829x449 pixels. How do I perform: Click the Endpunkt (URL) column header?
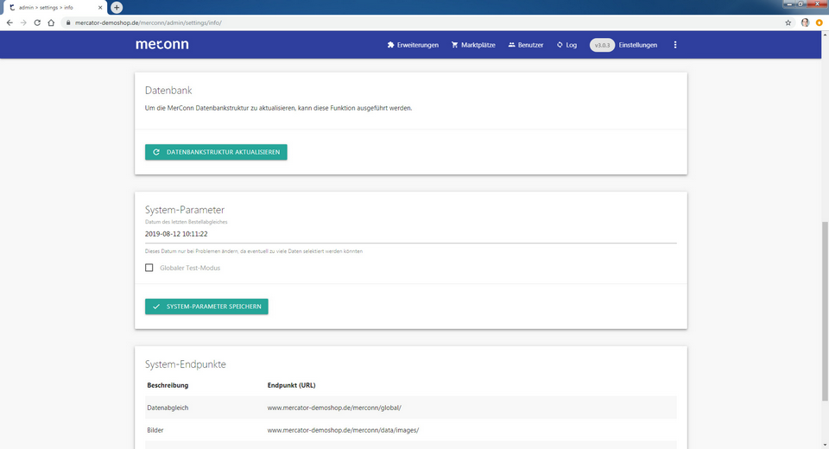pyautogui.click(x=291, y=385)
